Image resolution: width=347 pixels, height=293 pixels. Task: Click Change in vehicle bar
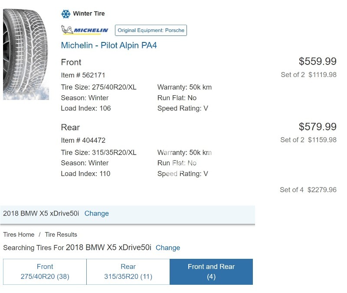click(x=96, y=213)
